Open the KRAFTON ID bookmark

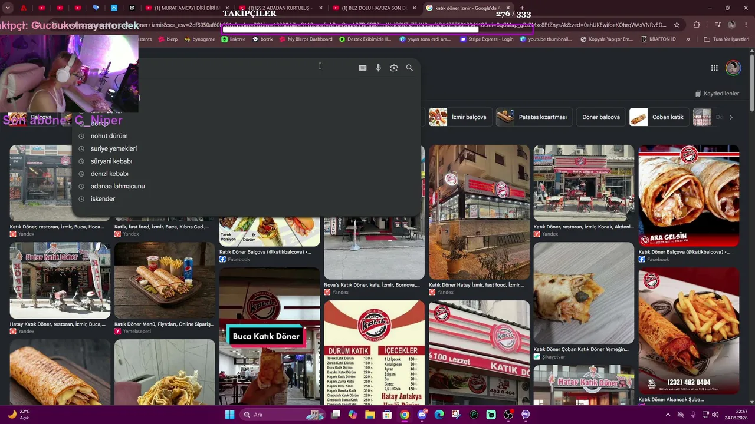click(658, 39)
